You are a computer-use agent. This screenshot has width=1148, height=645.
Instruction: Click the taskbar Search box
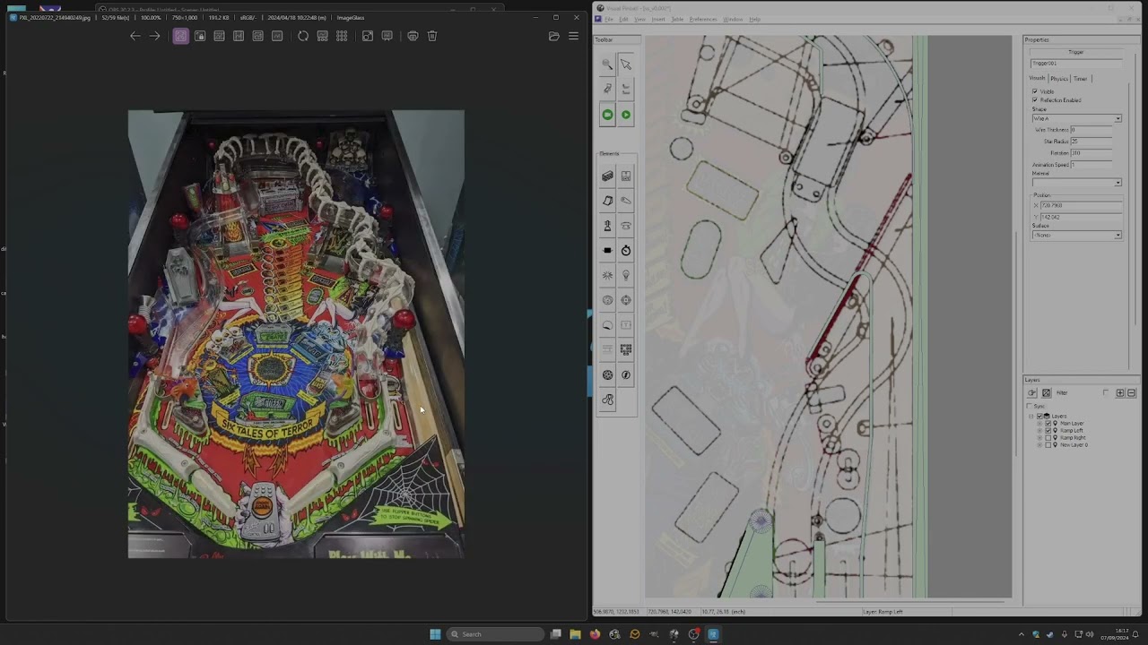(x=496, y=634)
